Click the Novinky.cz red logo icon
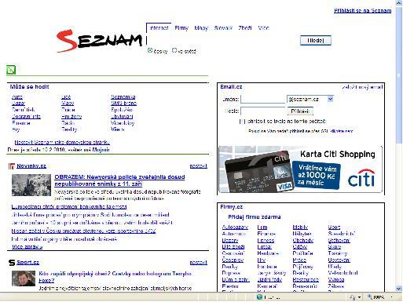The height and width of the screenshot is (302, 403). point(12,166)
